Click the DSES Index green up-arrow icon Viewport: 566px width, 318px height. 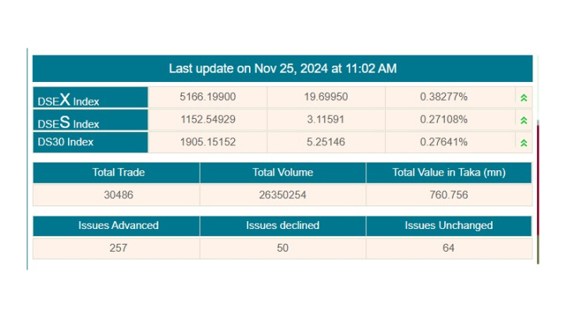(x=524, y=120)
